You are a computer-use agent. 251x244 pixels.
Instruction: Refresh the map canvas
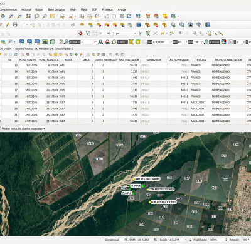[129, 16]
